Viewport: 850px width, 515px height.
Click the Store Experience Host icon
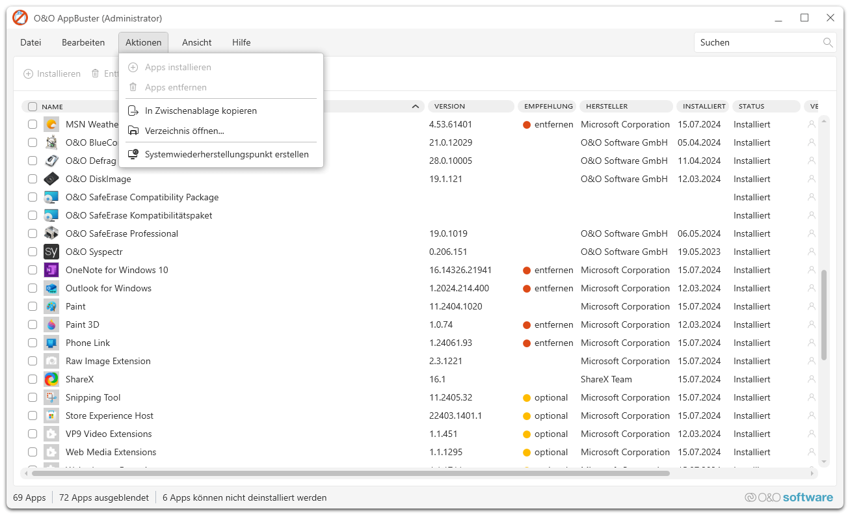(51, 416)
